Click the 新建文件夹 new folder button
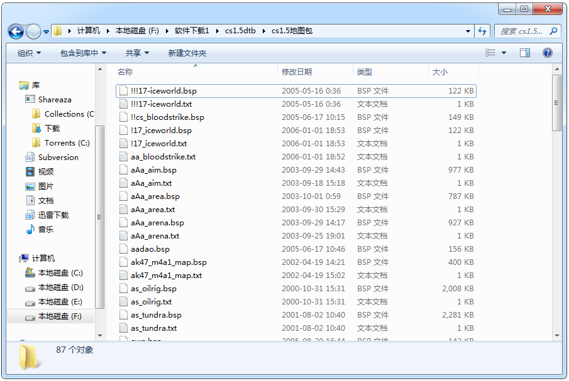This screenshot has height=381, width=569. (187, 53)
